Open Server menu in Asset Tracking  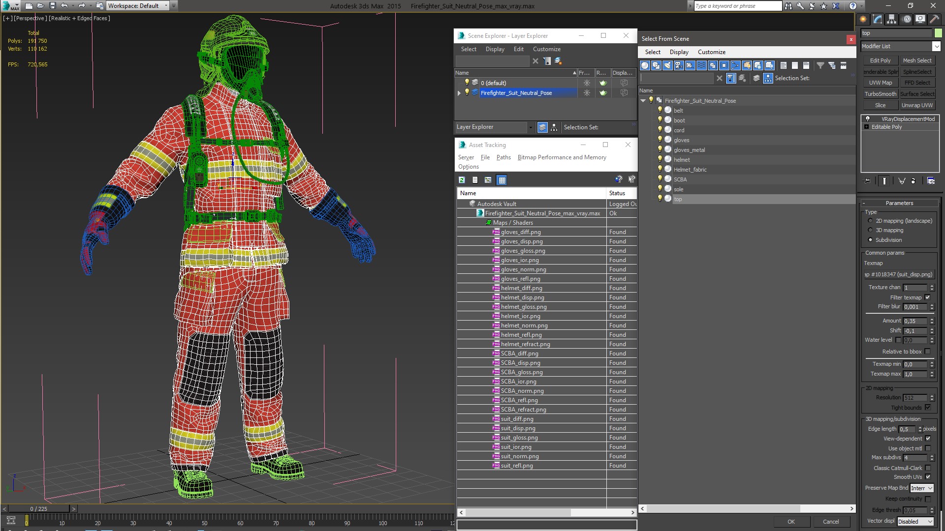(466, 157)
